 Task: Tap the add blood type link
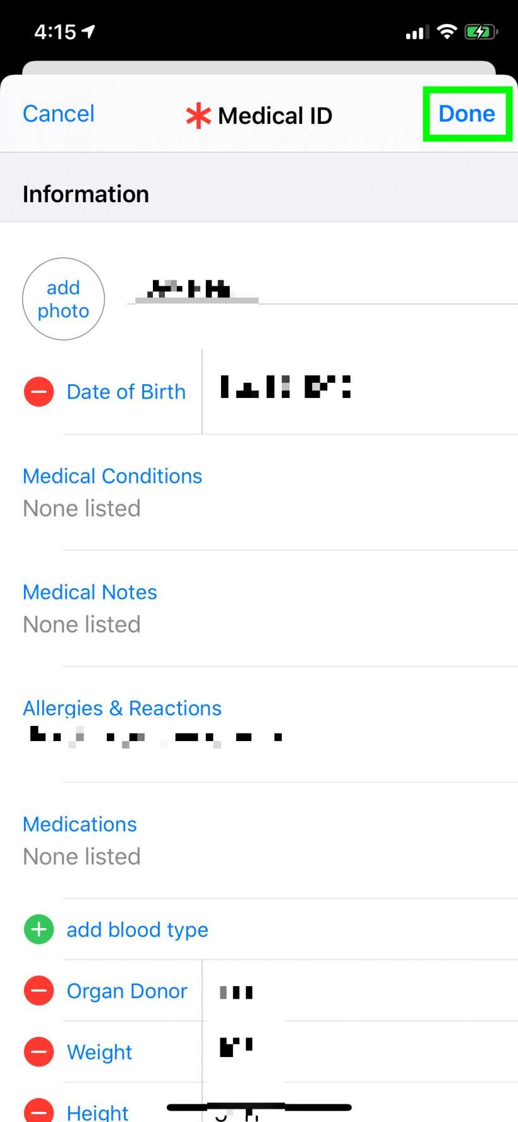point(137,929)
